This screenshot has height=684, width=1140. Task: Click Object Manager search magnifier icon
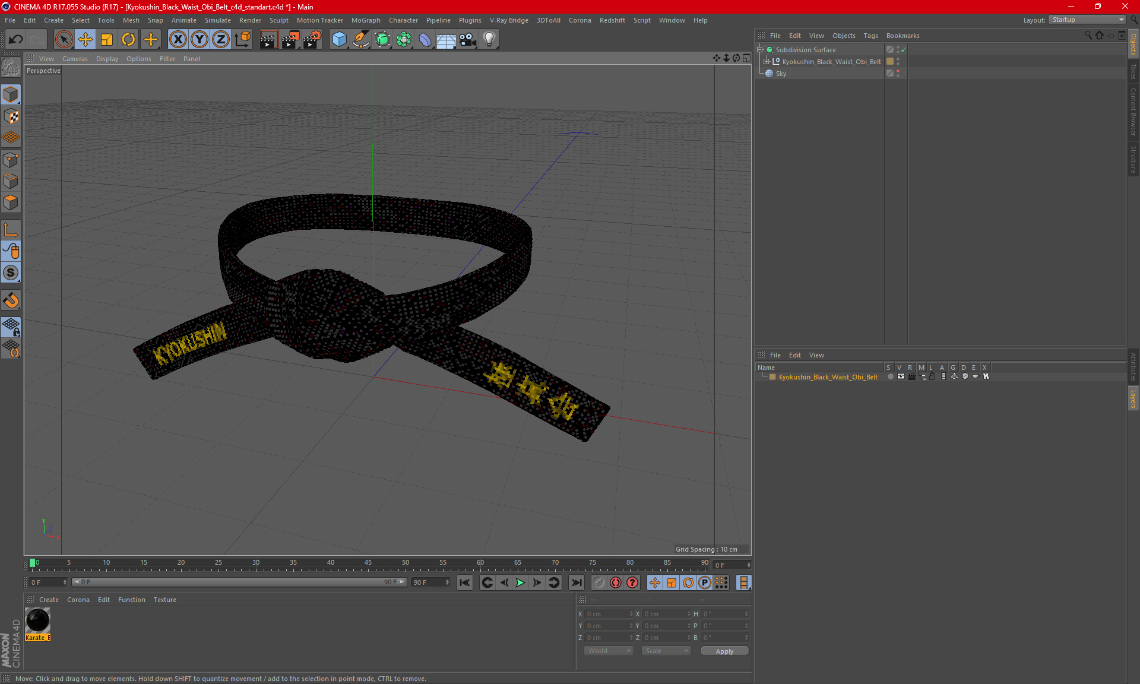click(x=1088, y=35)
